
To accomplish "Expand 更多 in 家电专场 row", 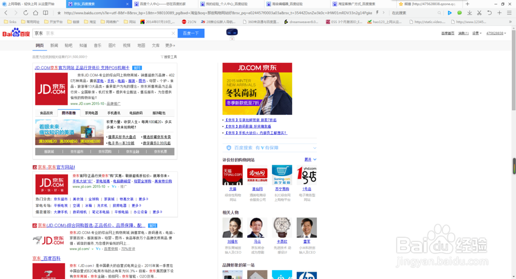I will point(136,205).
